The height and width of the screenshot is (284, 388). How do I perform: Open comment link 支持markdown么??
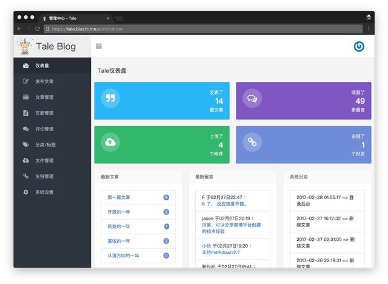(221, 252)
